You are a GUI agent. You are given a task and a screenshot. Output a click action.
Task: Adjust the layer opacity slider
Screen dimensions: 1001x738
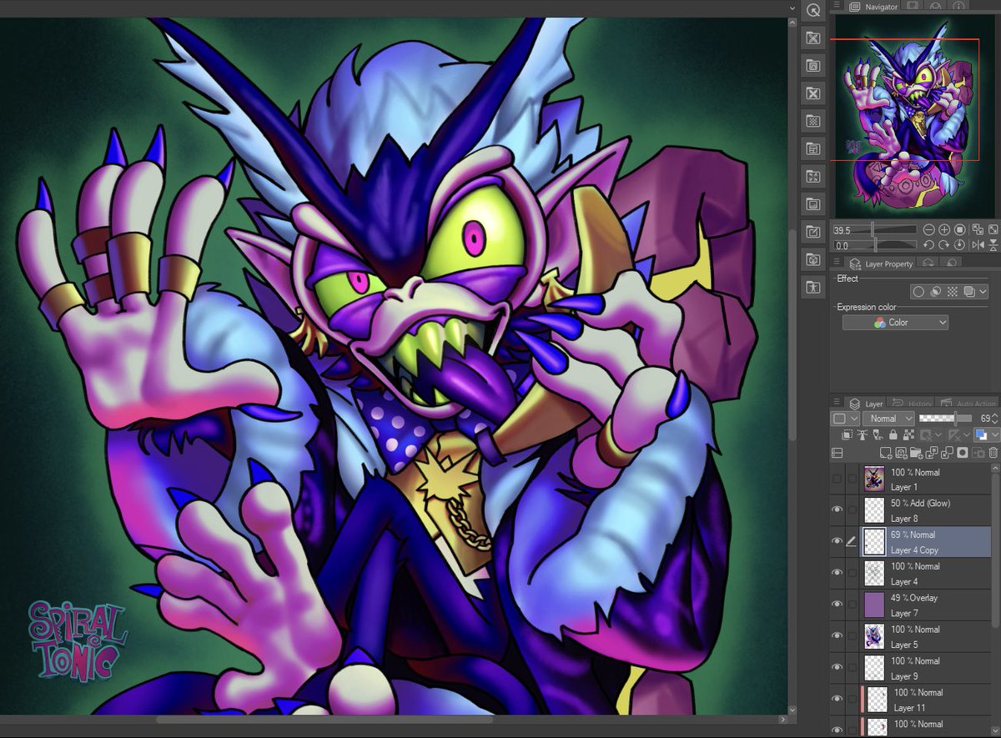pos(946,419)
